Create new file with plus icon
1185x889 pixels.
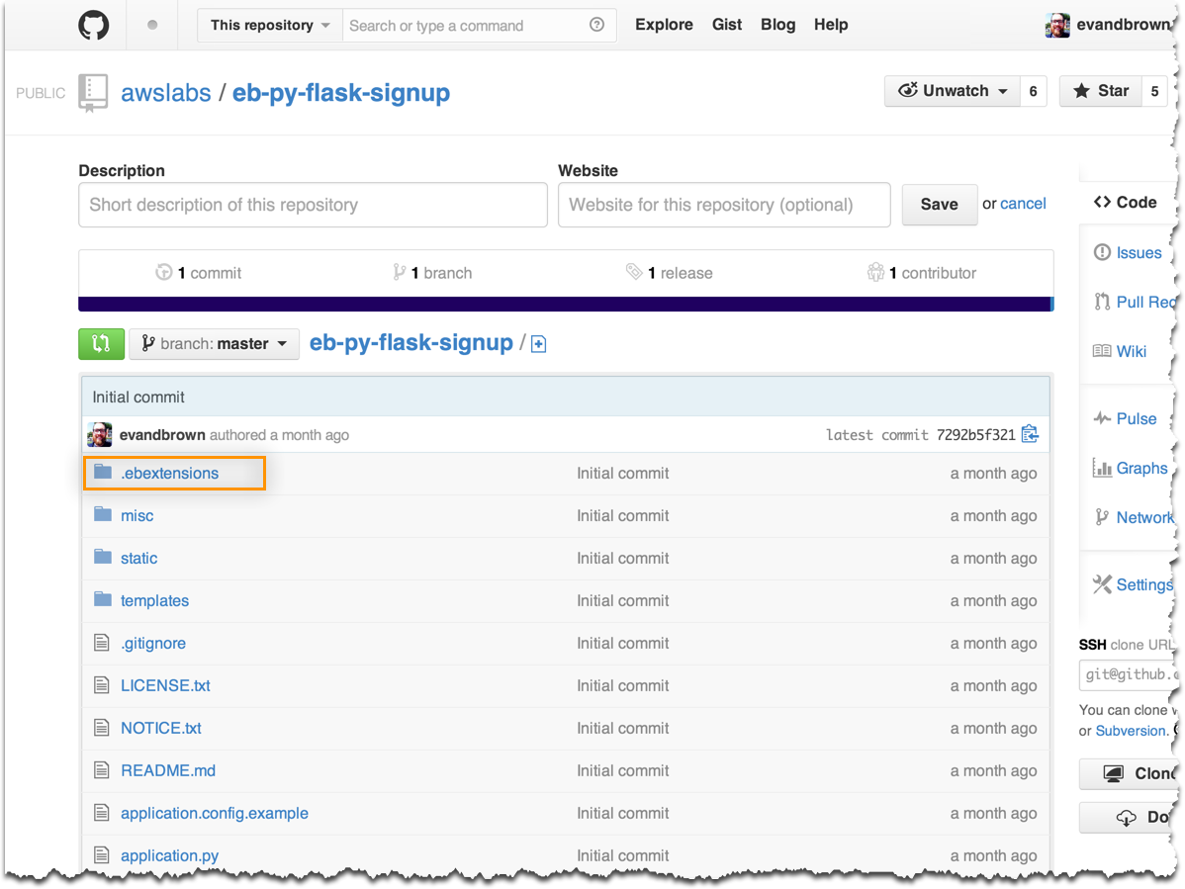point(538,344)
